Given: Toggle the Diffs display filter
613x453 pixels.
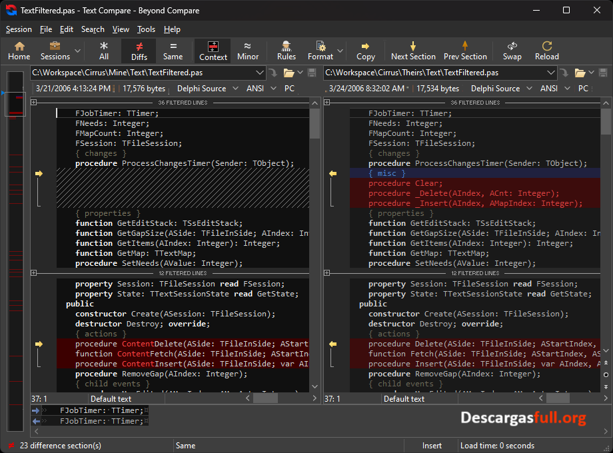Looking at the screenshot, I should pos(139,51).
